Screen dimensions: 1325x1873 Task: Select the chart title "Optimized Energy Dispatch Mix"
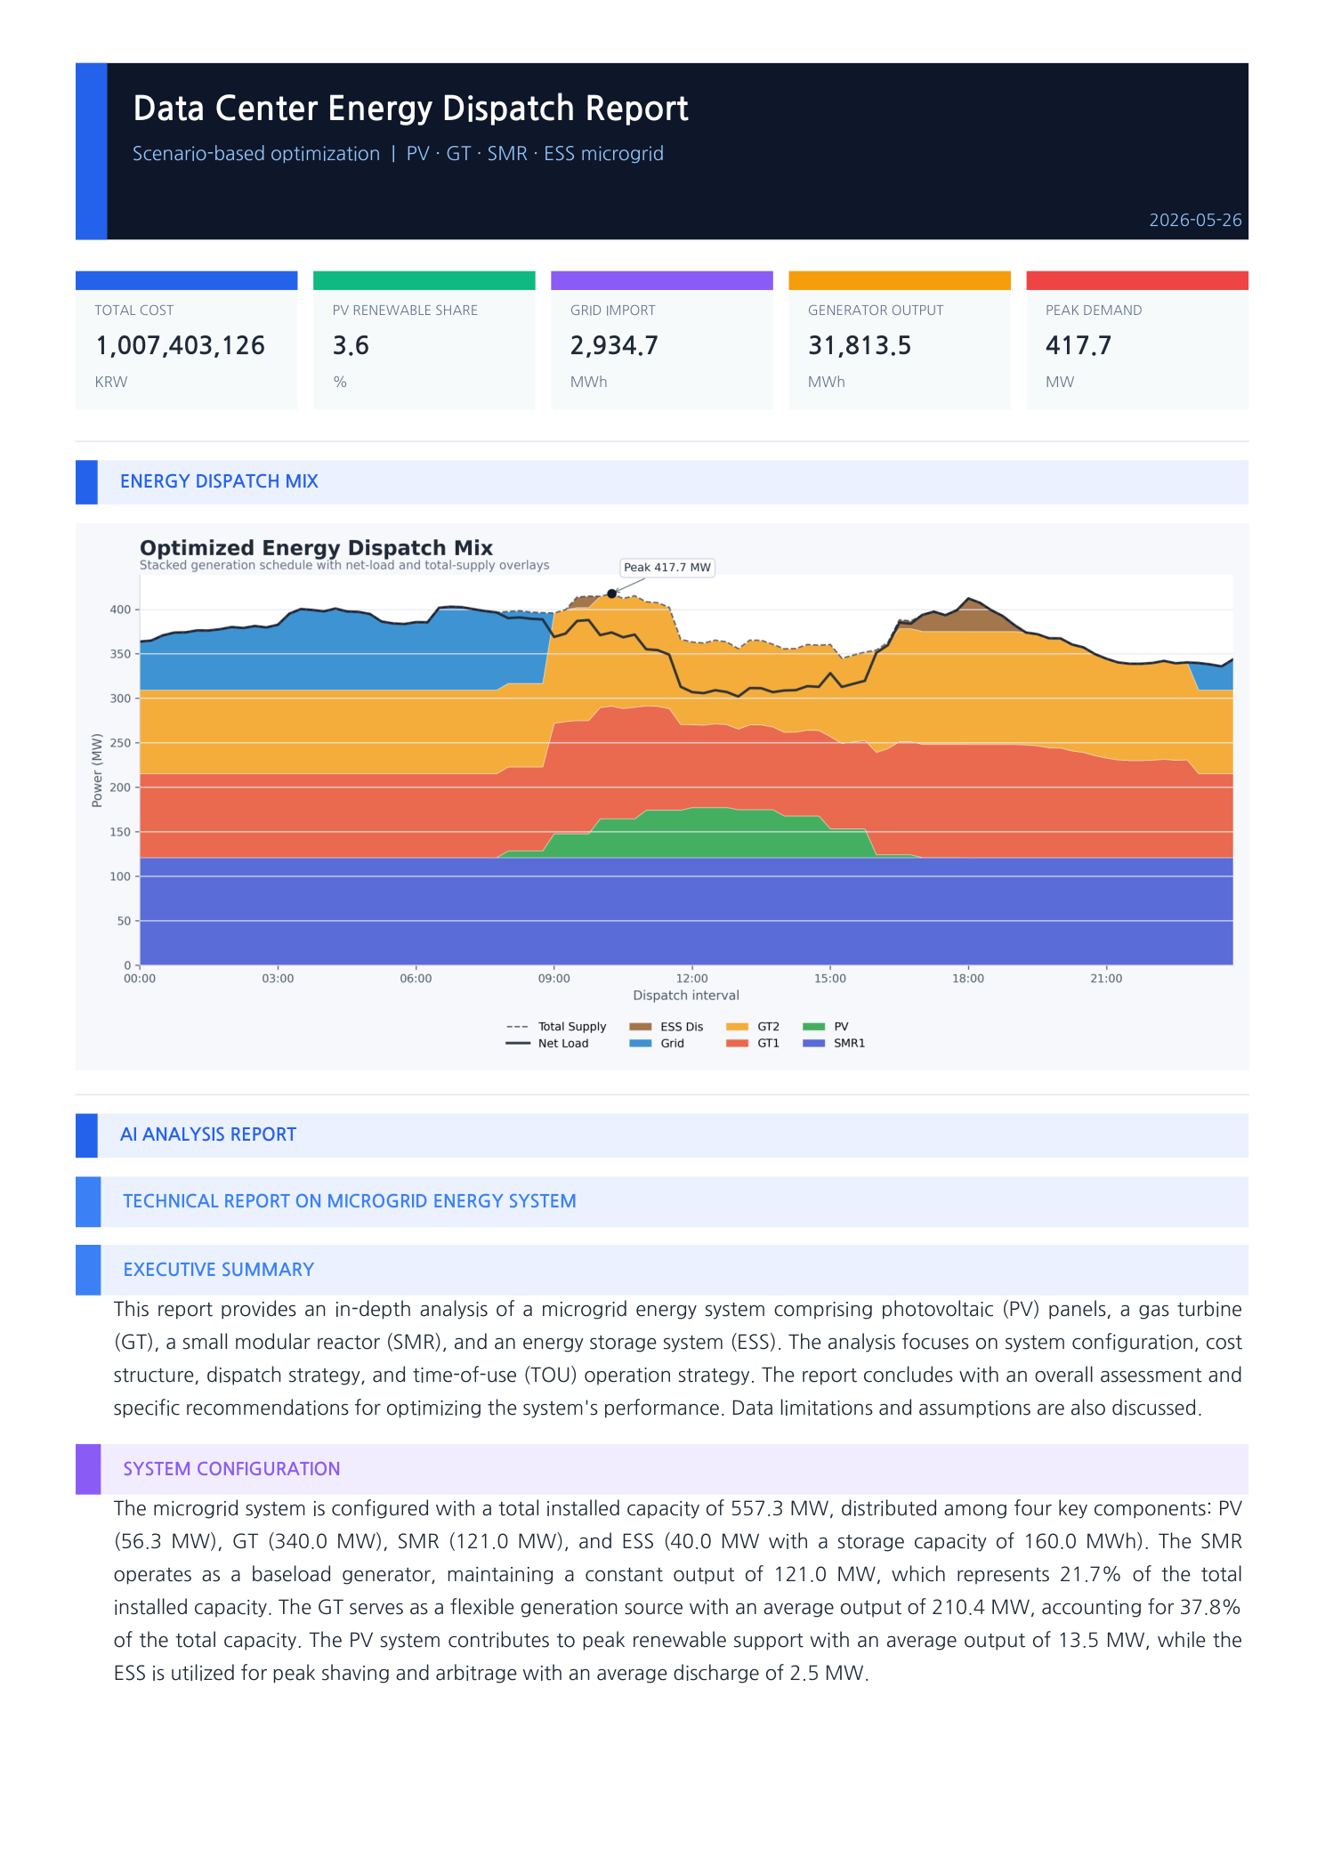point(316,547)
